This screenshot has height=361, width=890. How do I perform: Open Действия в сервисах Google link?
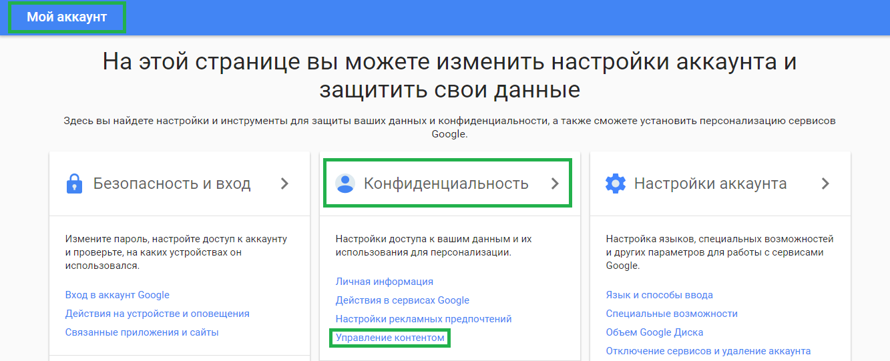pos(402,300)
